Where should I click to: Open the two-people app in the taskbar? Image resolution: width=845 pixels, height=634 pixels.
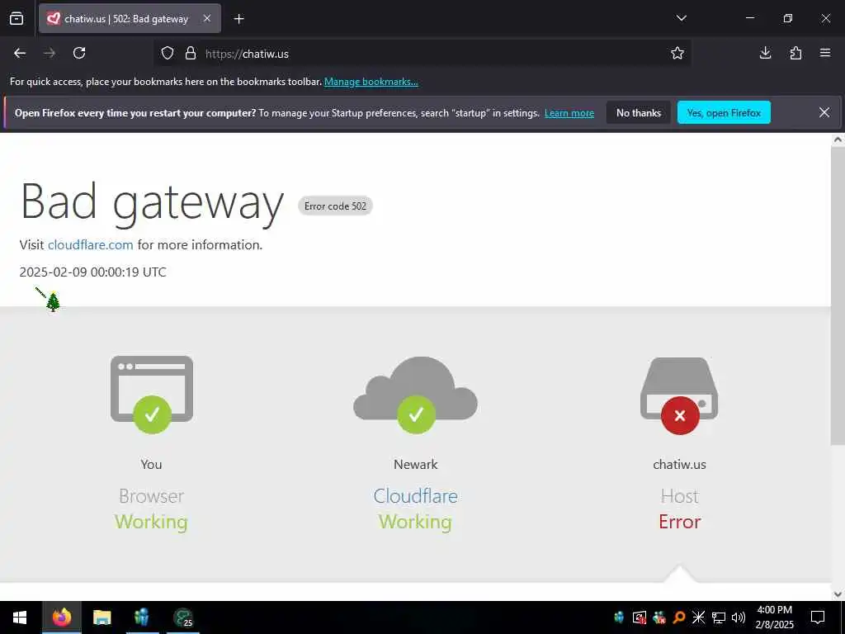[x=142, y=617]
